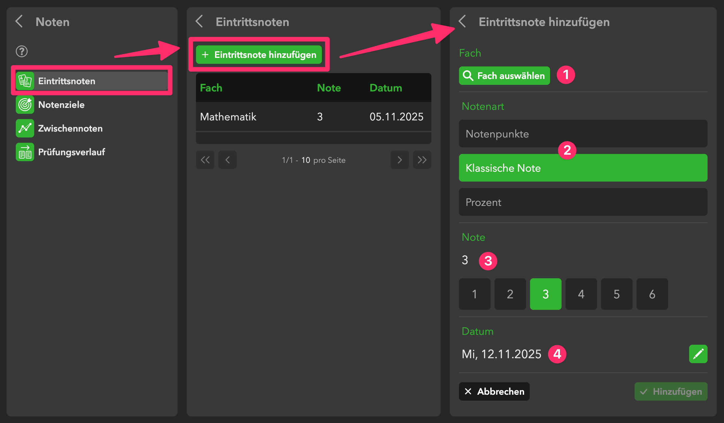
Task: Go to next page chevron
Action: click(399, 160)
